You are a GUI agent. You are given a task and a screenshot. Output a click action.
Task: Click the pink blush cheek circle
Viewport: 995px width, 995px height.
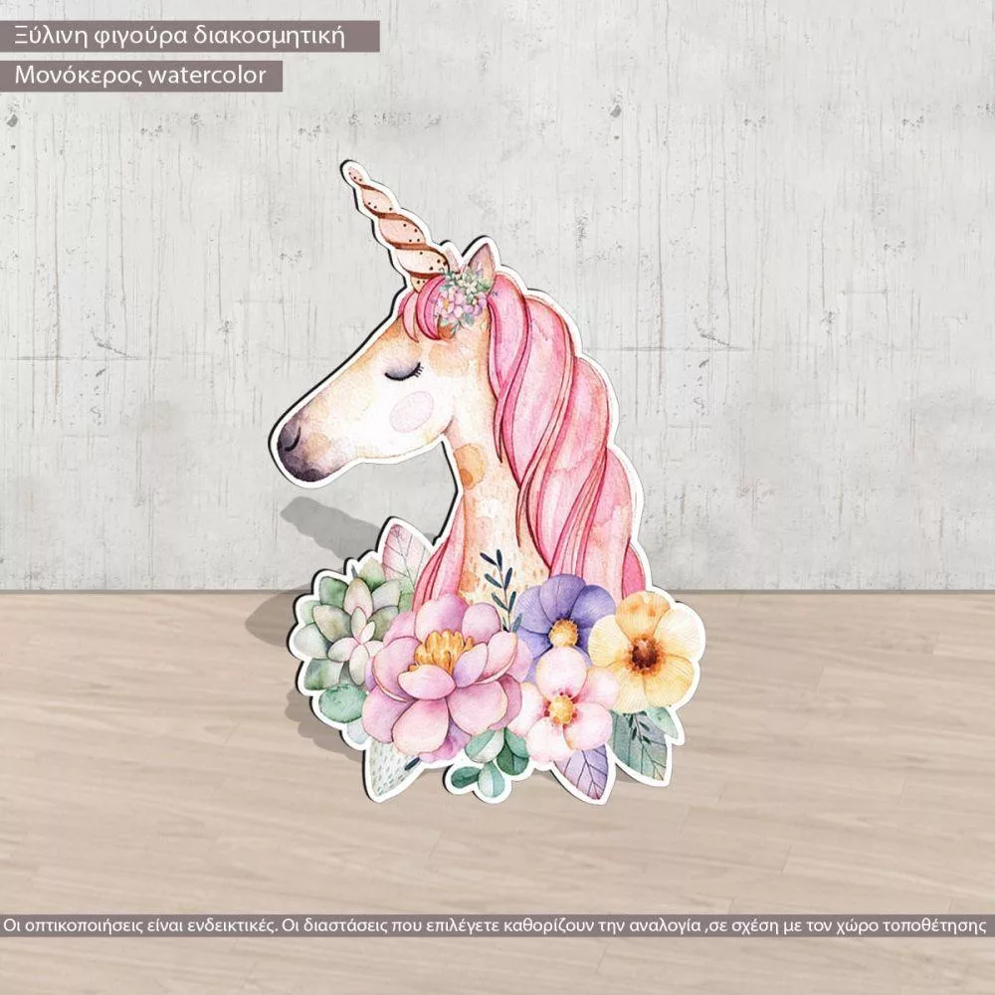(411, 411)
